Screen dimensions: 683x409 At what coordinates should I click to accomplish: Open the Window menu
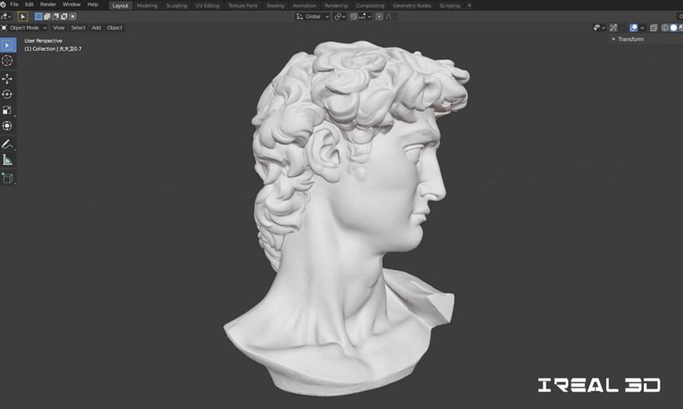71,4
